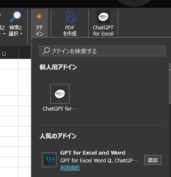Click the Add-ins (アドイン) ribbon button
The height and width of the screenshot is (177, 171).
pos(39,23)
